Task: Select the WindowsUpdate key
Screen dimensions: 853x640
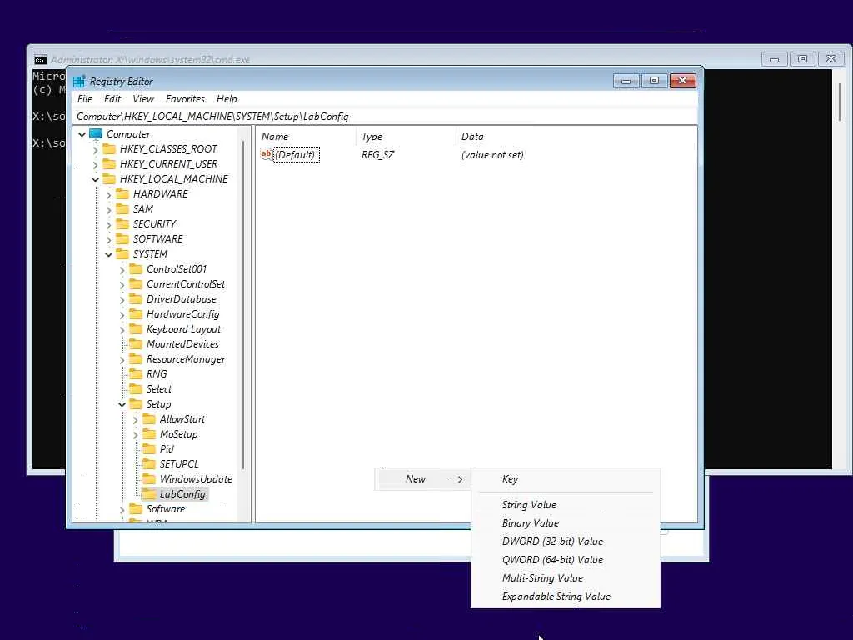Action: (x=196, y=479)
